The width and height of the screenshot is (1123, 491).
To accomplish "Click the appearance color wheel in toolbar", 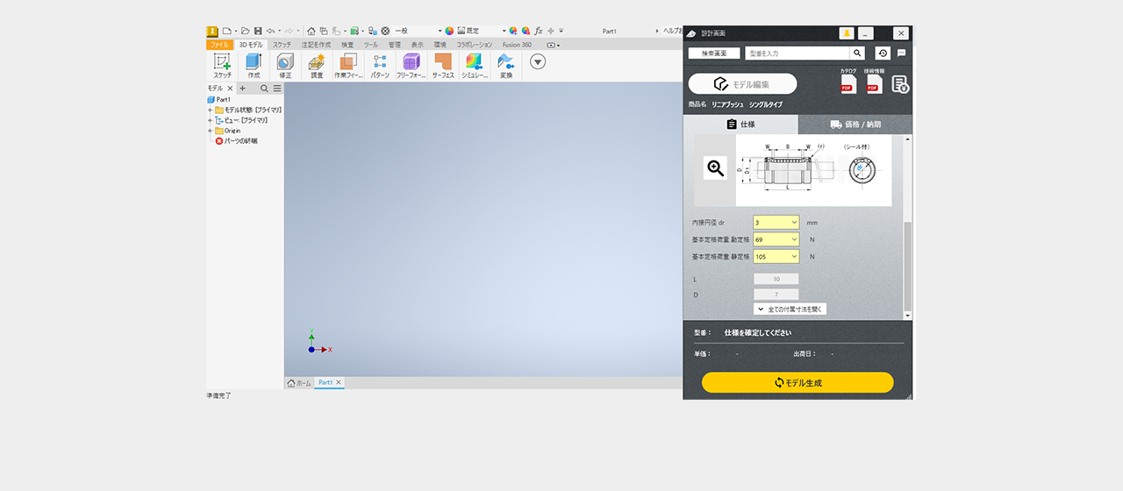I will [449, 31].
